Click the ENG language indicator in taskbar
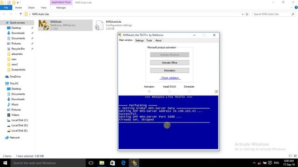298x167 pixels. click(x=276, y=163)
